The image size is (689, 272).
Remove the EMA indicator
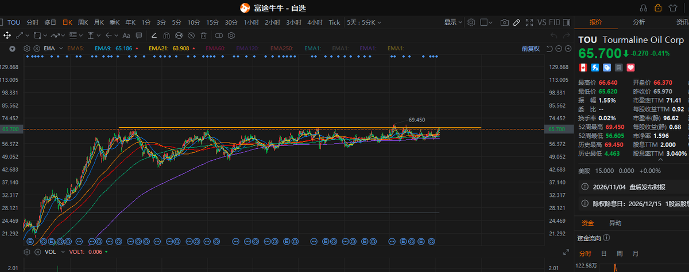point(37,49)
